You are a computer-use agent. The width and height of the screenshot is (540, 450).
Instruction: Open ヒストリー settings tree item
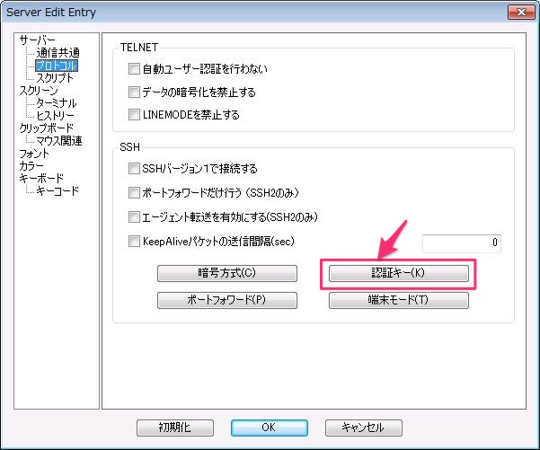tap(55, 116)
